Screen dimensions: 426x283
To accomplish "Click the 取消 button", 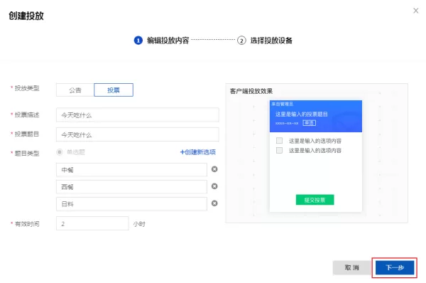I will click(x=352, y=268).
